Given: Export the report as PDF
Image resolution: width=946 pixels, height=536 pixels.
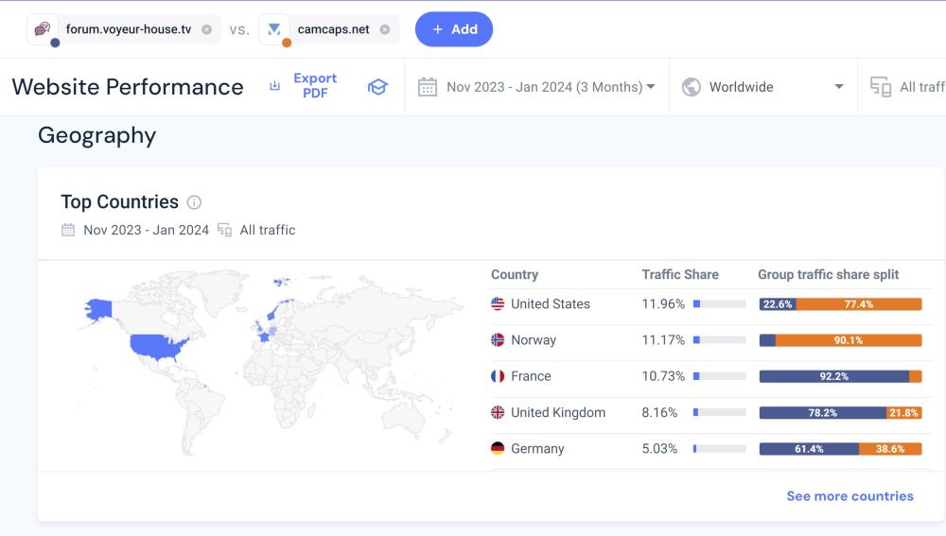Looking at the screenshot, I should click(315, 86).
